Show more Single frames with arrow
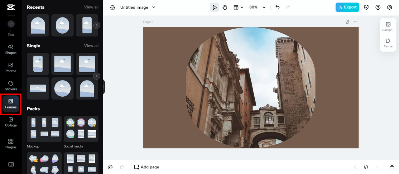 tap(97, 76)
